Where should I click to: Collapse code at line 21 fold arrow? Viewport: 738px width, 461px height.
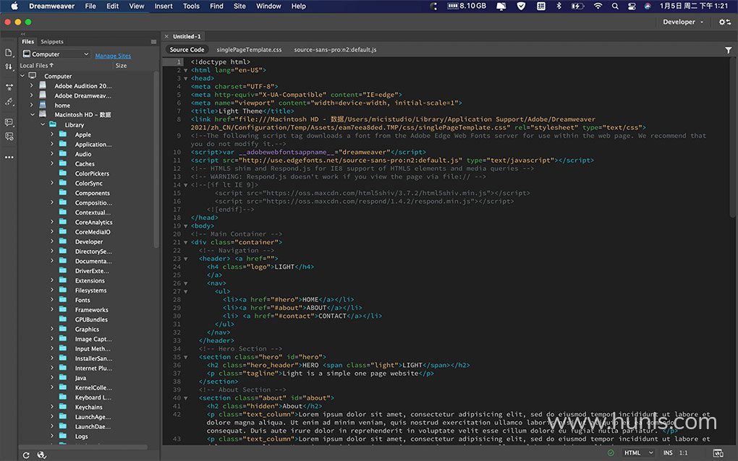click(x=186, y=242)
